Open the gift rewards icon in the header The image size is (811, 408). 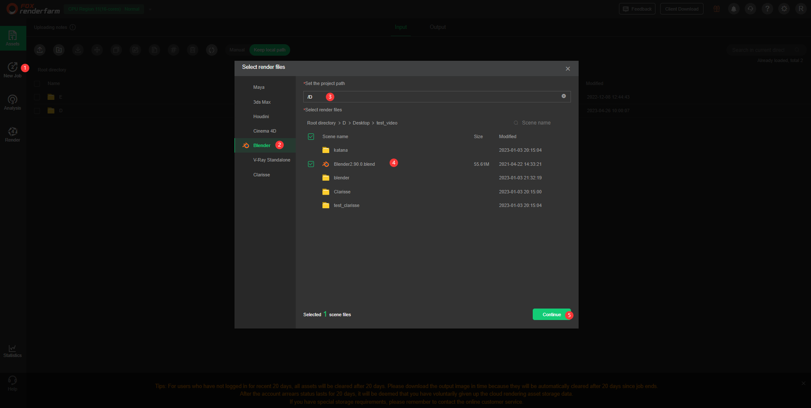click(717, 9)
